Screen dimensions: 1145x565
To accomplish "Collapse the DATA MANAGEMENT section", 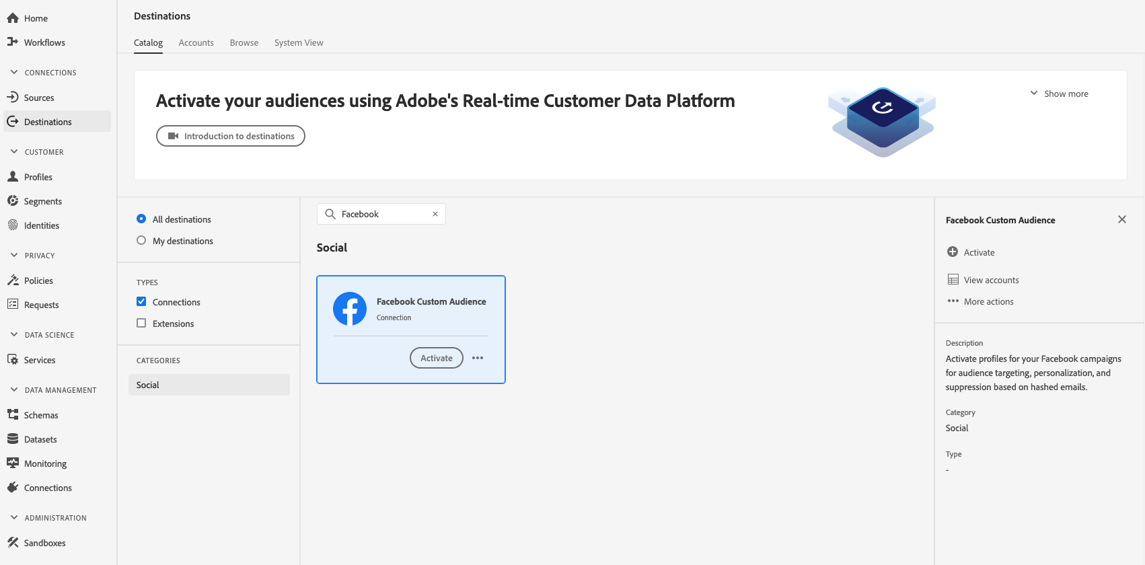I will (14, 389).
